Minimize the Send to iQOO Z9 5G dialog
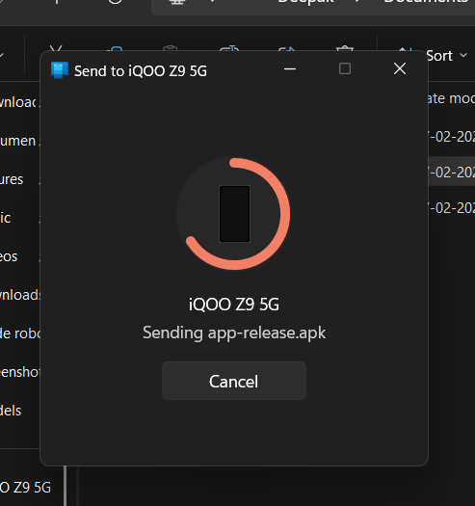Screen dimensions: 475x506 click(290, 68)
